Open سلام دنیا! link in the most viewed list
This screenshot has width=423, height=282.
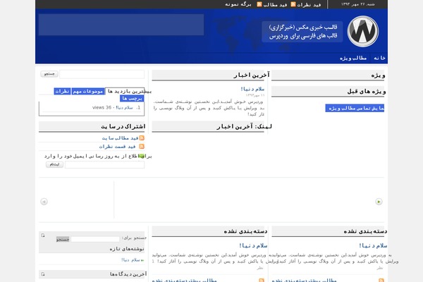[124, 108]
